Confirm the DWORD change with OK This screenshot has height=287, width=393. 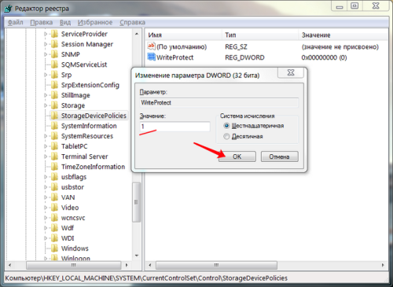point(237,156)
